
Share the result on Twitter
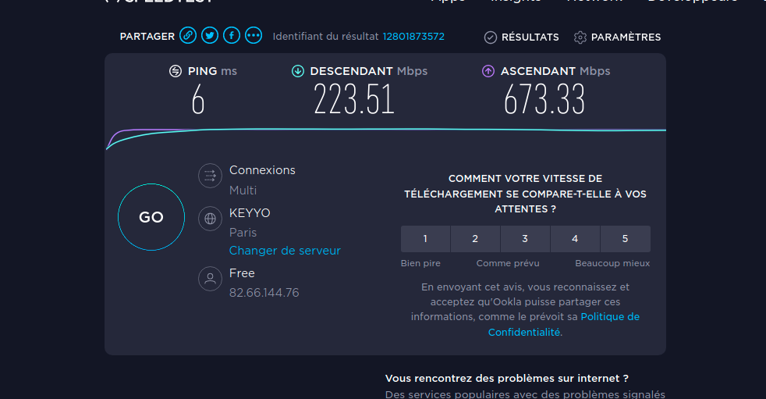[x=210, y=36]
